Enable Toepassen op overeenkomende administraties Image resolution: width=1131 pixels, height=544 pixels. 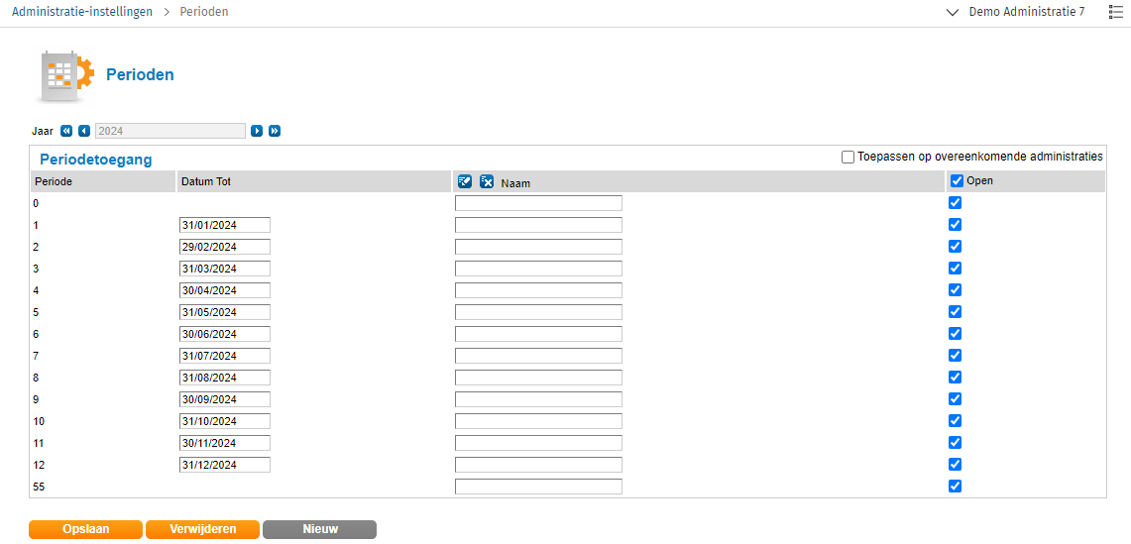[848, 157]
